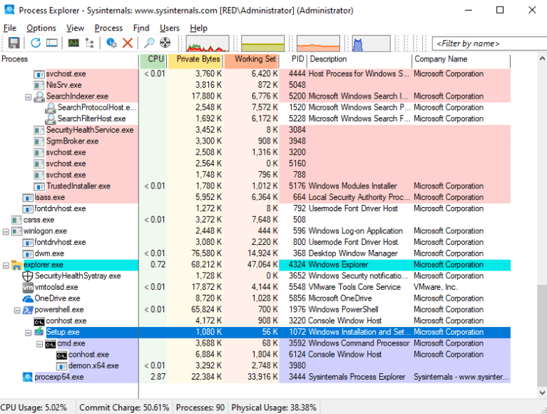This screenshot has height=414, width=547.
Task: Click the powershell.exe icon
Action: [28, 310]
